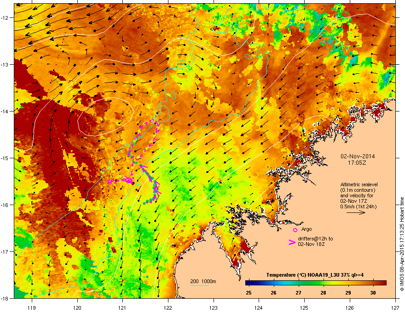Click the magenta drifters arrow symbol
Image resolution: width=405 pixels, height=312 pixels.
click(x=292, y=242)
